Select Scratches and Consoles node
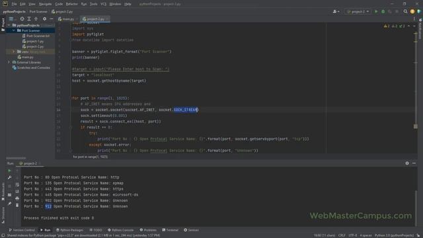The image size is (423, 238). point(31,67)
